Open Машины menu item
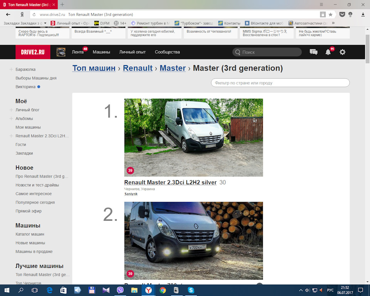 tap(101, 52)
